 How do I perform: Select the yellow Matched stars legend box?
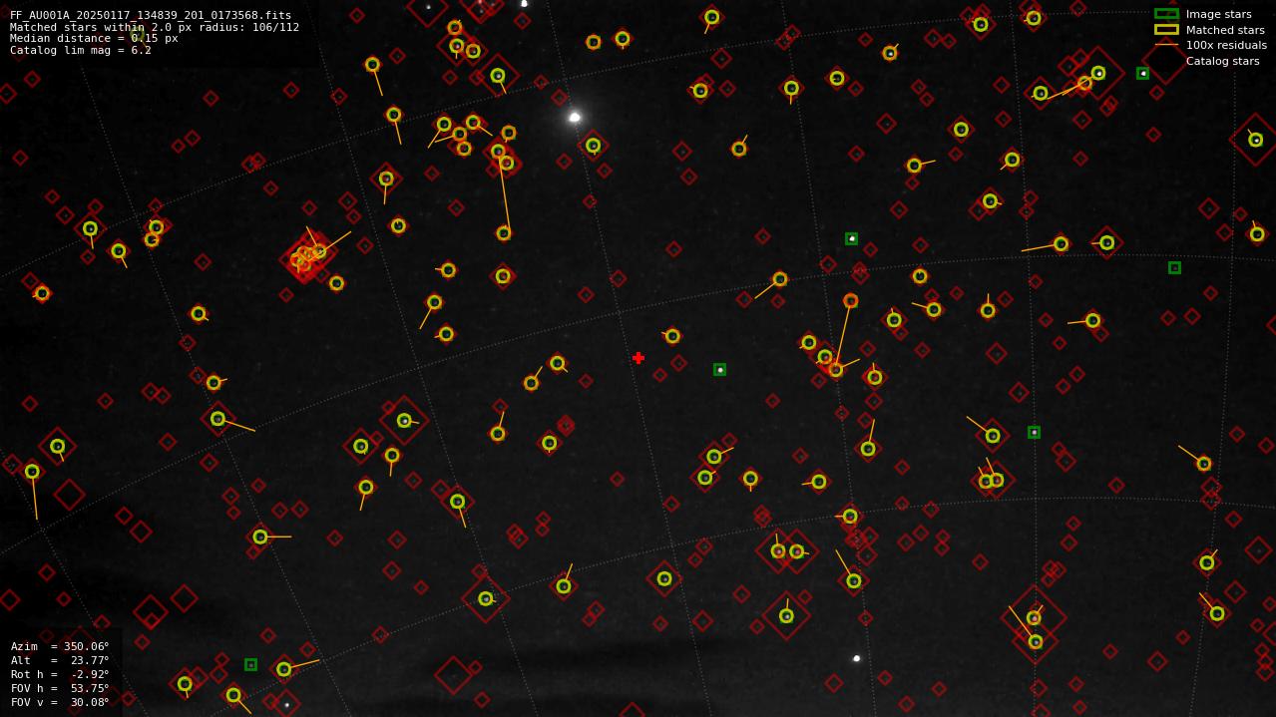pyautogui.click(x=1166, y=30)
